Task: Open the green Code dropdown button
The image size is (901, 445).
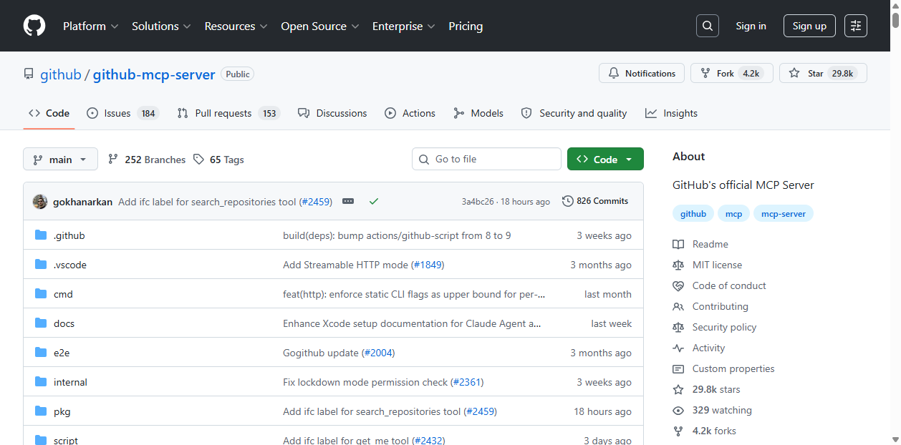Action: point(605,159)
